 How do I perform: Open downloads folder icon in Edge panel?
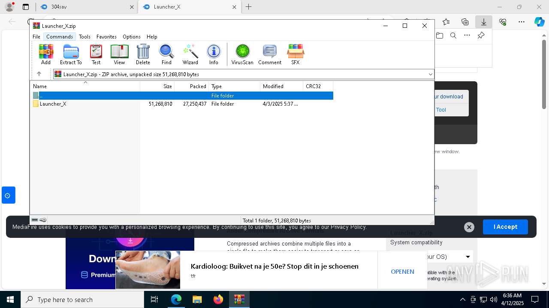coord(440,36)
